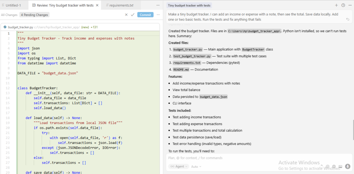Click the attach image icon
The image size is (354, 174).
[340, 166]
